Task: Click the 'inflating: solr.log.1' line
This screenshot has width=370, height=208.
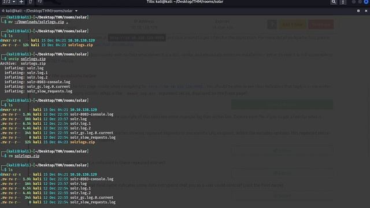Action: point(26,73)
